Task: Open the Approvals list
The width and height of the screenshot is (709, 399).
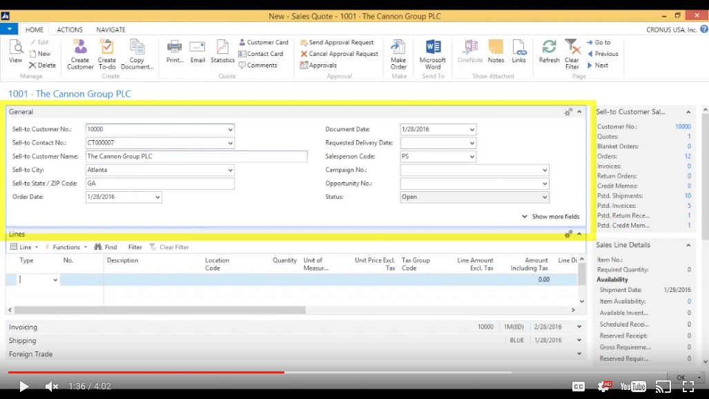Action: 318,65
